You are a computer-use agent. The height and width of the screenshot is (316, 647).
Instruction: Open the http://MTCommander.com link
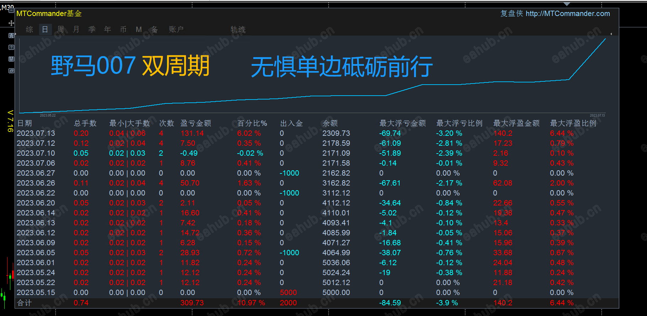click(568, 14)
